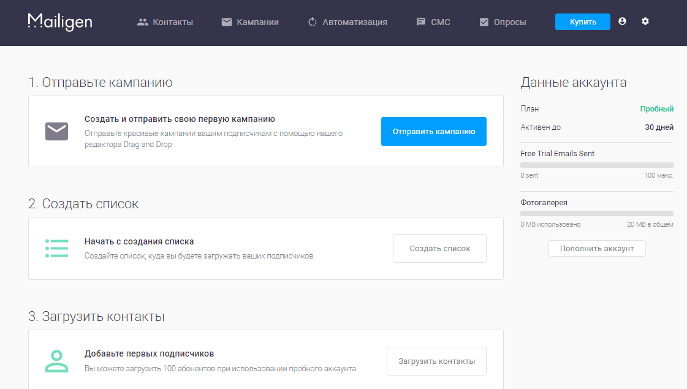Click Пополнить аккаунт button
687x389 pixels.
pyautogui.click(x=597, y=248)
